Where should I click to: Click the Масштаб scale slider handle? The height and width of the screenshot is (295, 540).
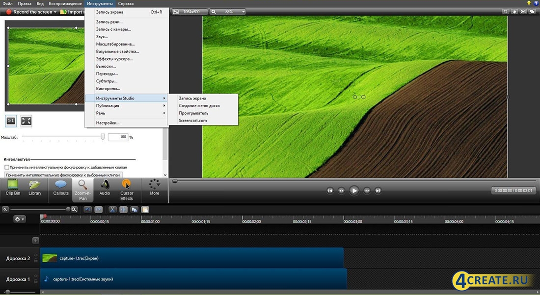coord(103,137)
